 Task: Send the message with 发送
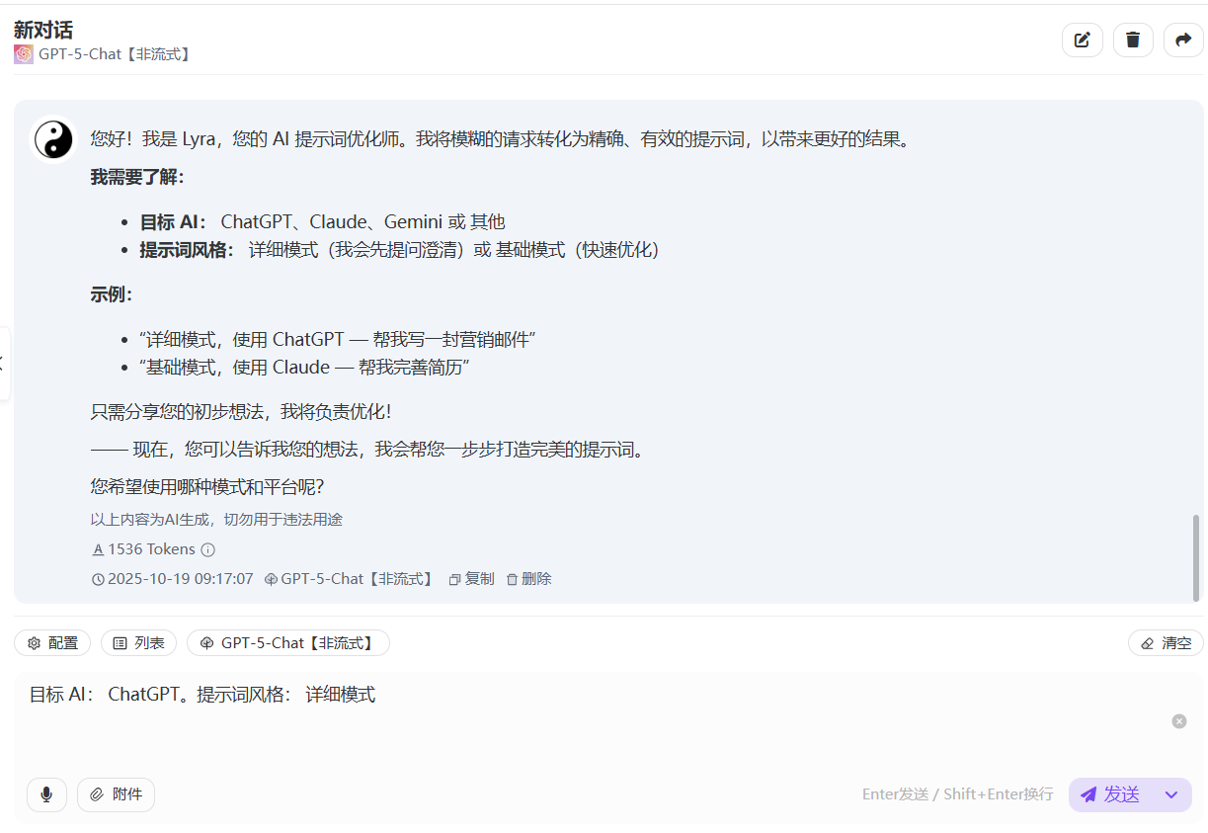point(1110,794)
